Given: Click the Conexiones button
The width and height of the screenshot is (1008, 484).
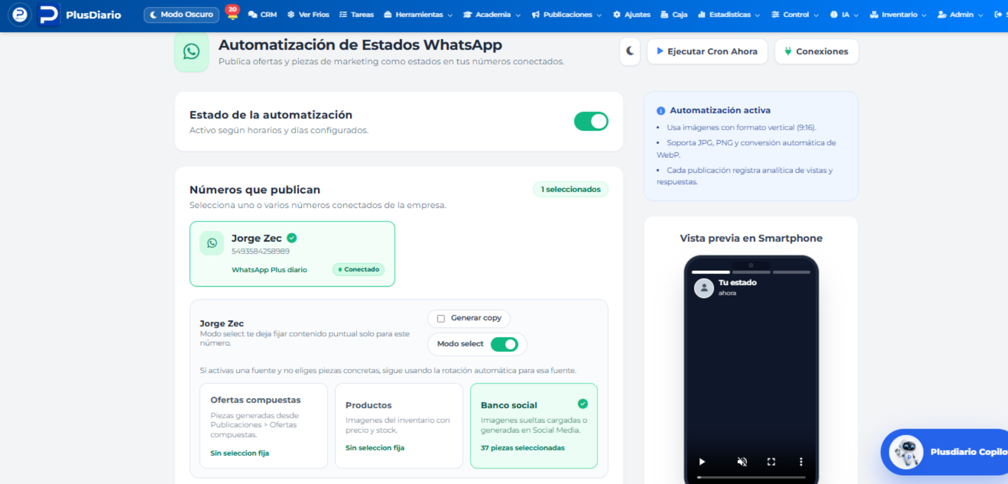Looking at the screenshot, I should point(816,51).
